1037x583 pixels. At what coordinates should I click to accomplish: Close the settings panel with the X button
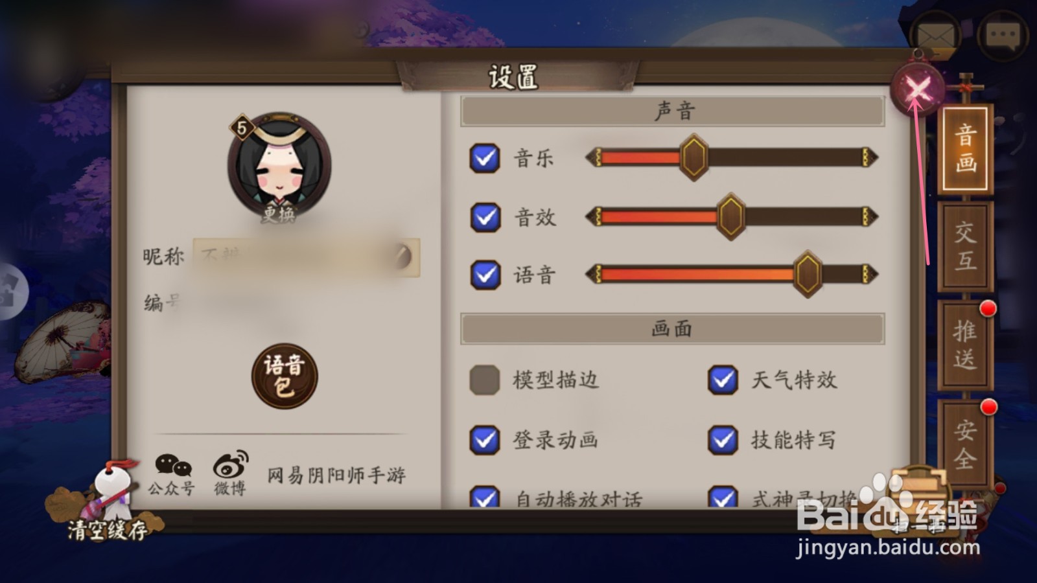click(x=918, y=89)
